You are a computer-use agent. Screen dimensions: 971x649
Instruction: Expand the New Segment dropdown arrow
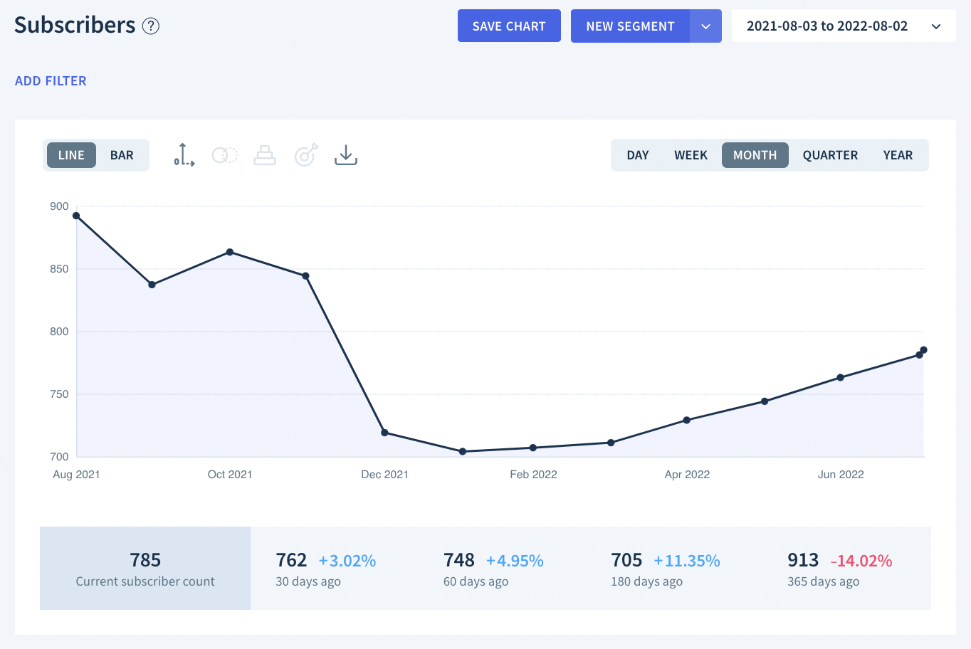point(705,26)
